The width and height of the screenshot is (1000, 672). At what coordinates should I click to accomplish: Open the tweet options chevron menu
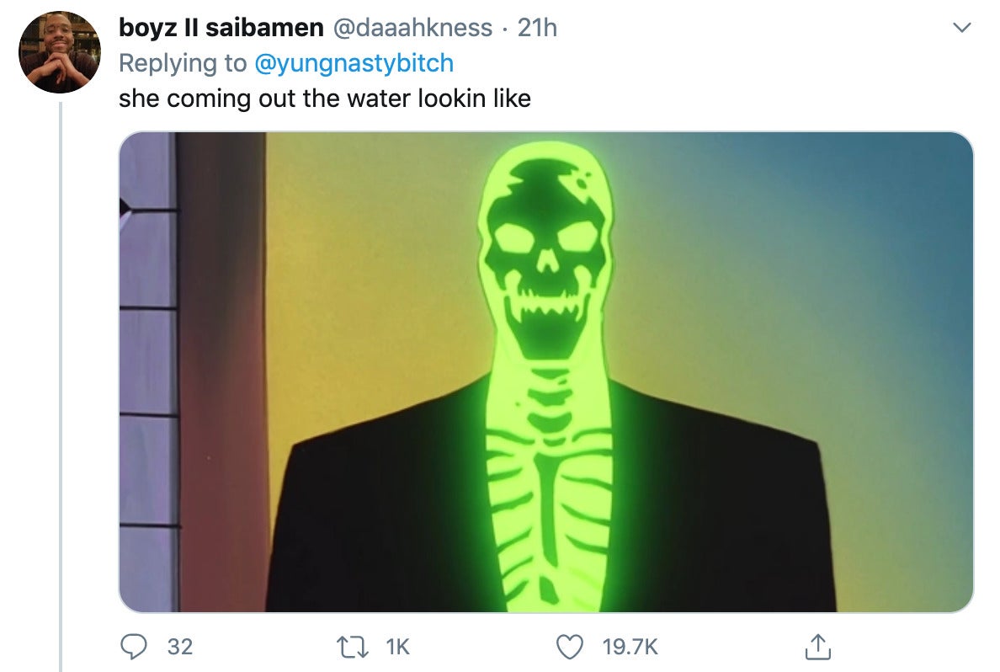(x=961, y=28)
